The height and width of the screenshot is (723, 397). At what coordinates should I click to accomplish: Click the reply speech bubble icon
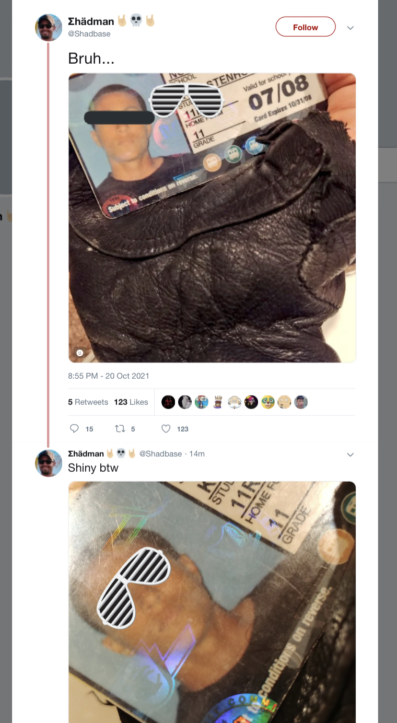click(74, 428)
